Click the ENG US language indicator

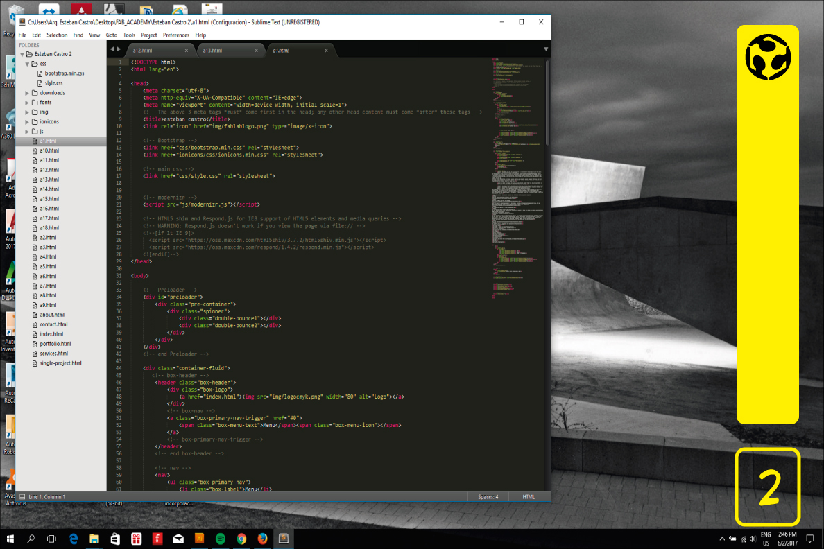coord(766,539)
